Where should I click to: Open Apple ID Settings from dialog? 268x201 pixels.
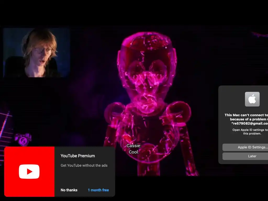245,147
